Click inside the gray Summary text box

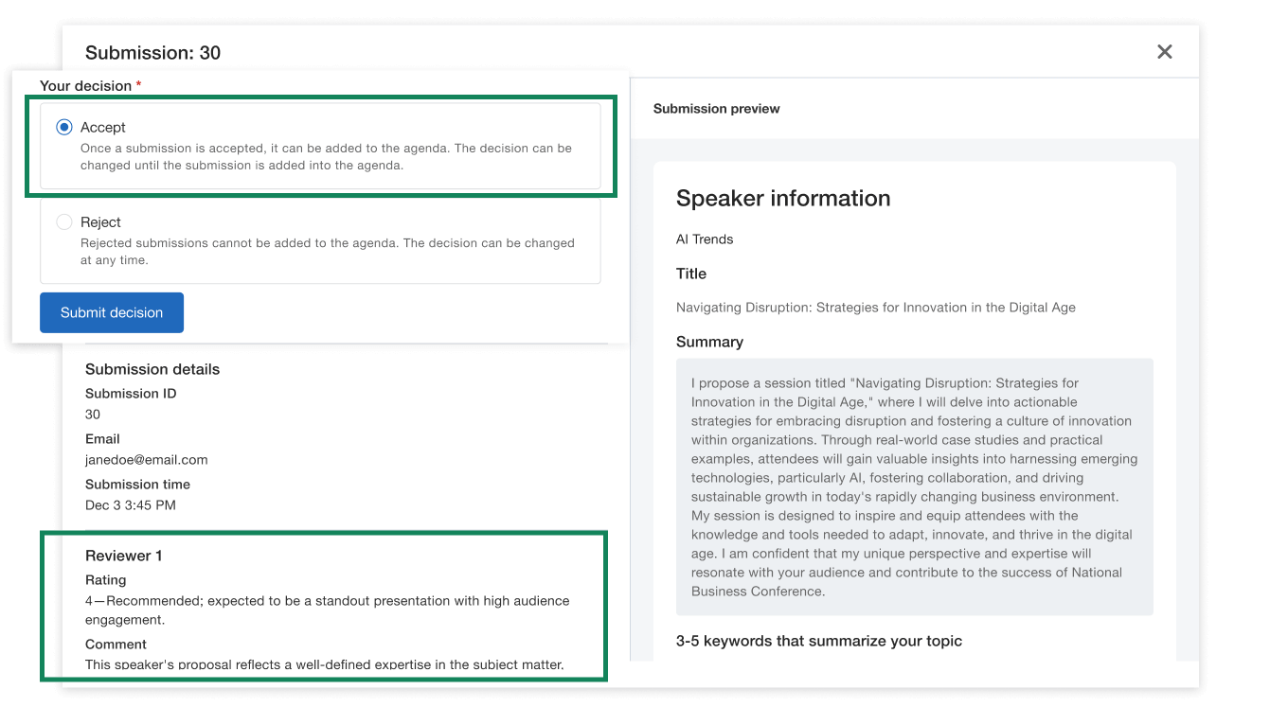pos(914,487)
